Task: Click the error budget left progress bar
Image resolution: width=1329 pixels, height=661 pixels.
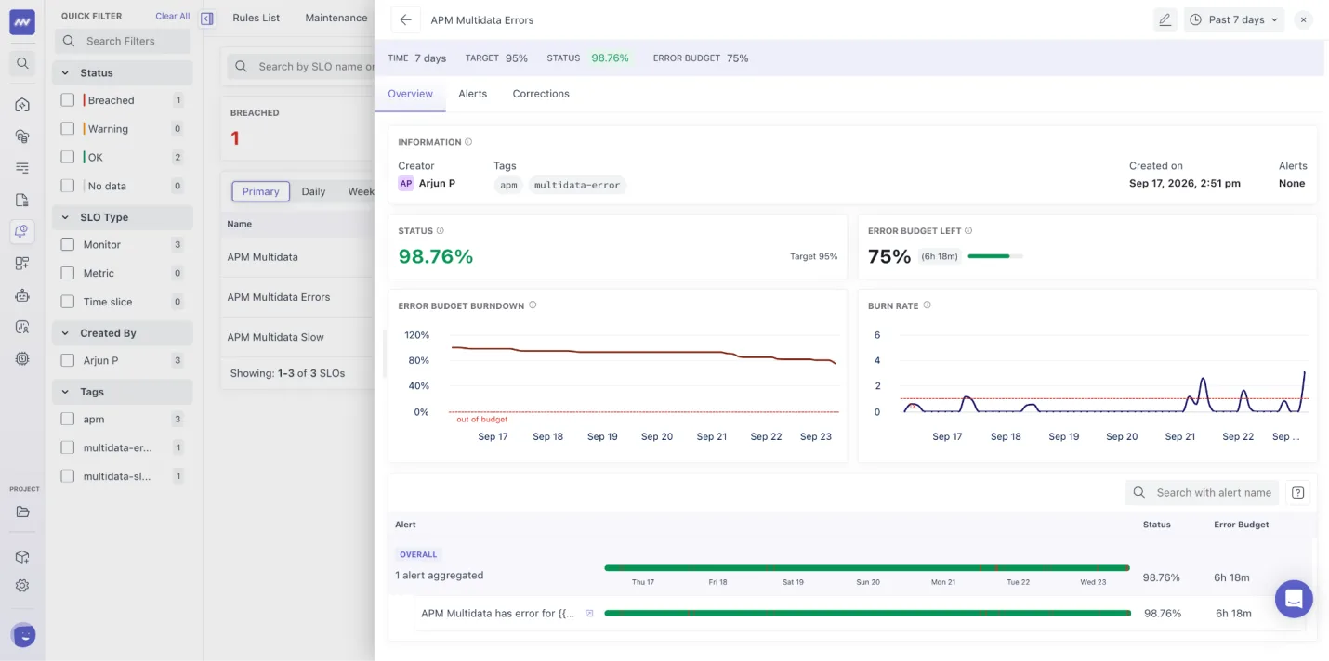Action: pos(995,256)
